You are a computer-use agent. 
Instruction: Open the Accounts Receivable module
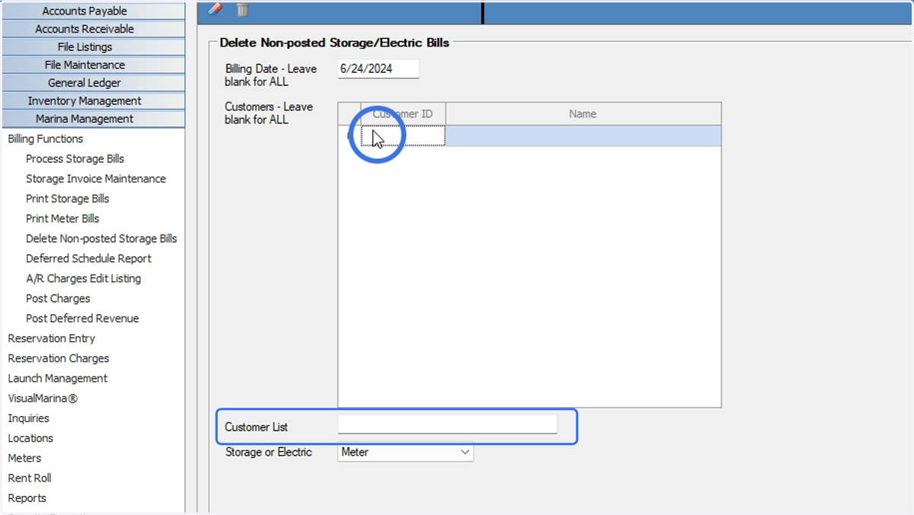coord(93,29)
